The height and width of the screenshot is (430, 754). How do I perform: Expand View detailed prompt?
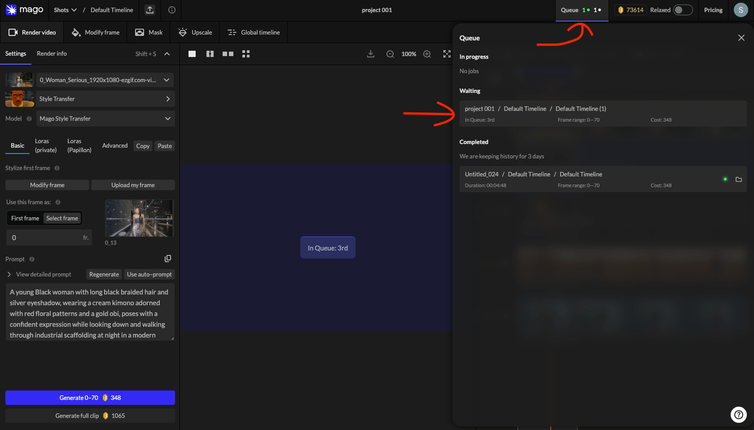tap(39, 274)
